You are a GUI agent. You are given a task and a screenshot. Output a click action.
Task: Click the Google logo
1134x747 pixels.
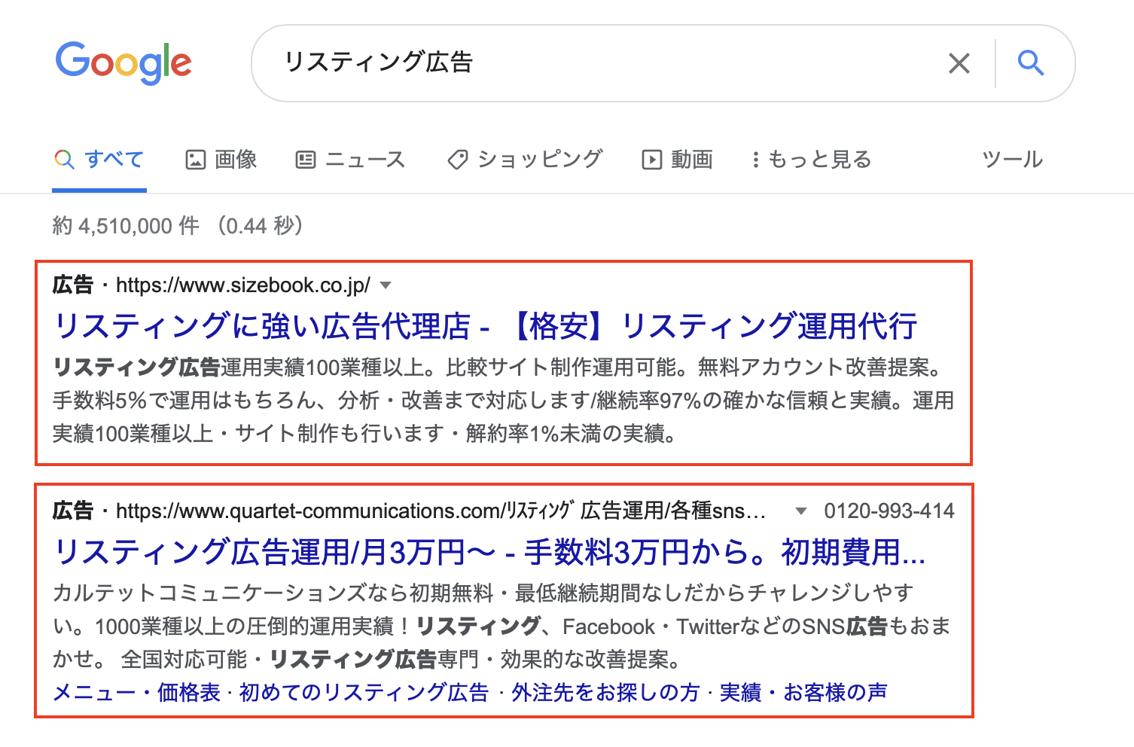pyautogui.click(x=123, y=63)
